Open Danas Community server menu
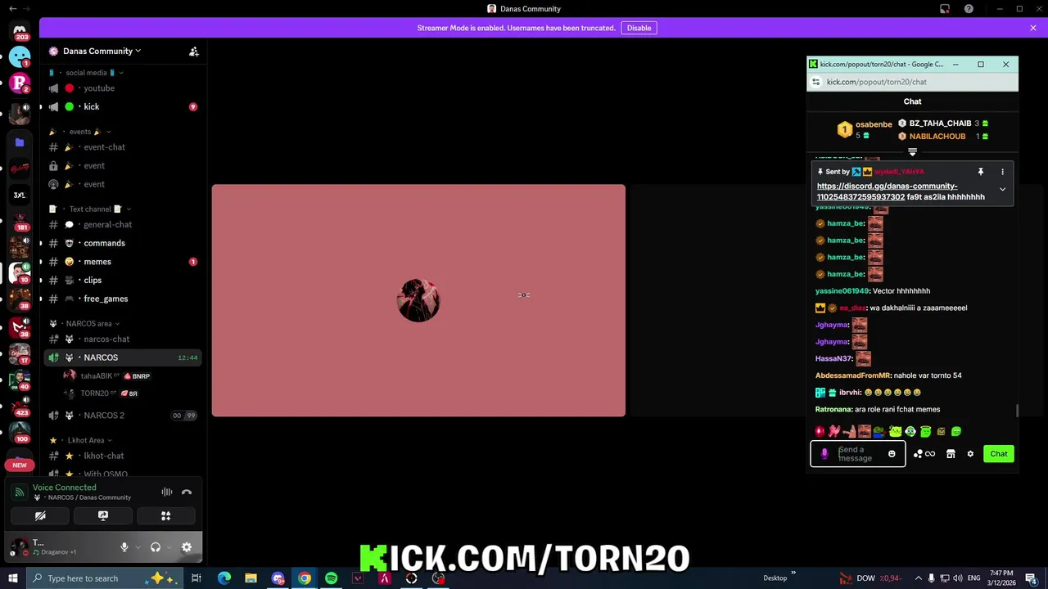This screenshot has width=1048, height=589. (102, 51)
